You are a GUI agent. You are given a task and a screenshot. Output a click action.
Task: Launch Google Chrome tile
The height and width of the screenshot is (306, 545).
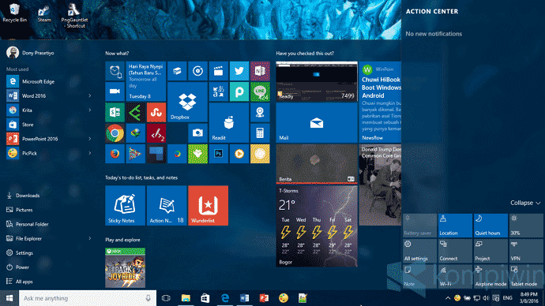tap(115, 133)
